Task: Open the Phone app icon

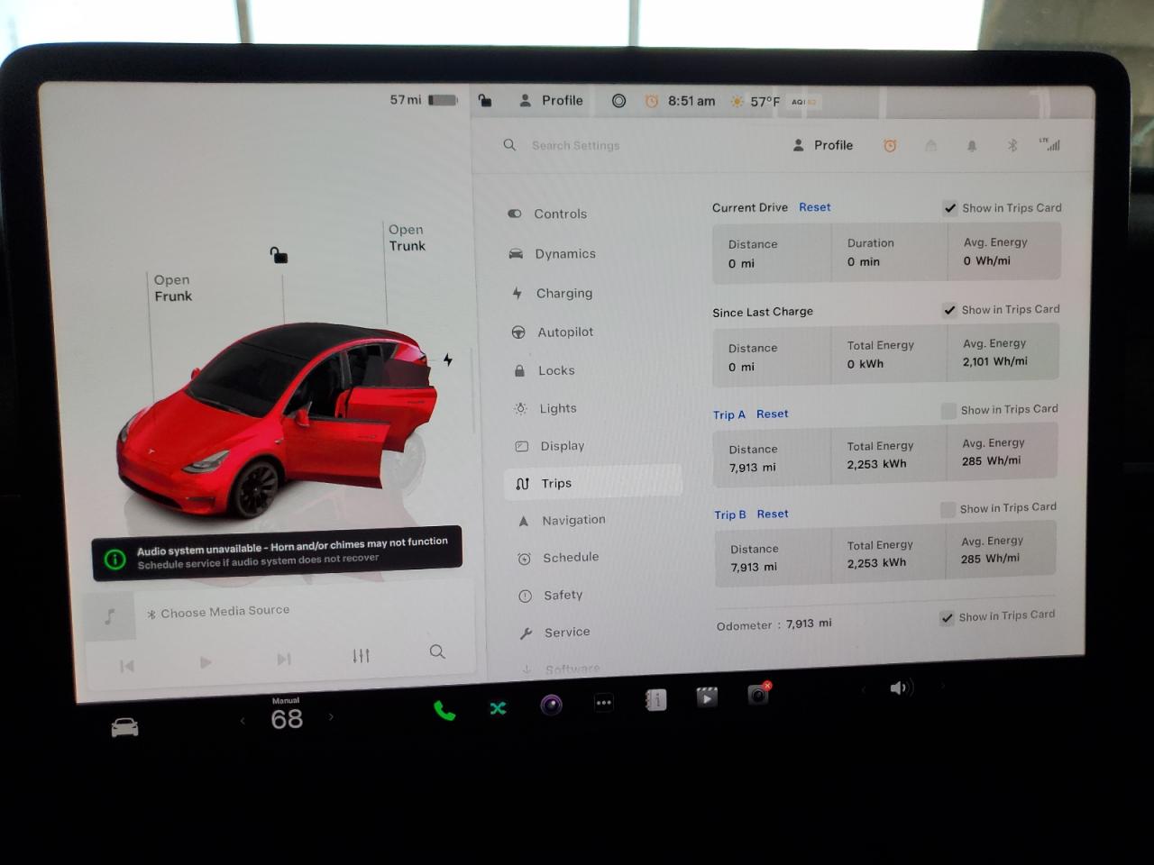Action: [x=444, y=710]
